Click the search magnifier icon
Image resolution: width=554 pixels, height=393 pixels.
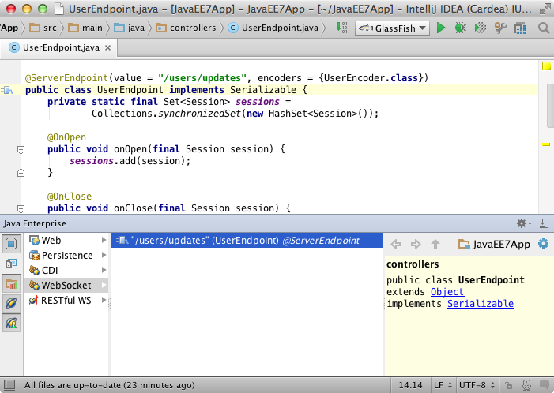coord(545,28)
